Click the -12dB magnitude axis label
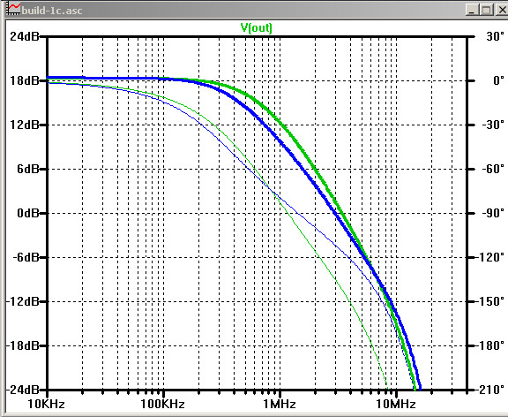This screenshot has height=417, width=508. tap(22, 301)
